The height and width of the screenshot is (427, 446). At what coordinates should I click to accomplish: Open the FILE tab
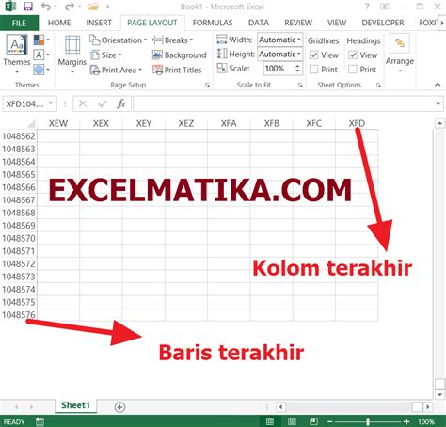19,23
